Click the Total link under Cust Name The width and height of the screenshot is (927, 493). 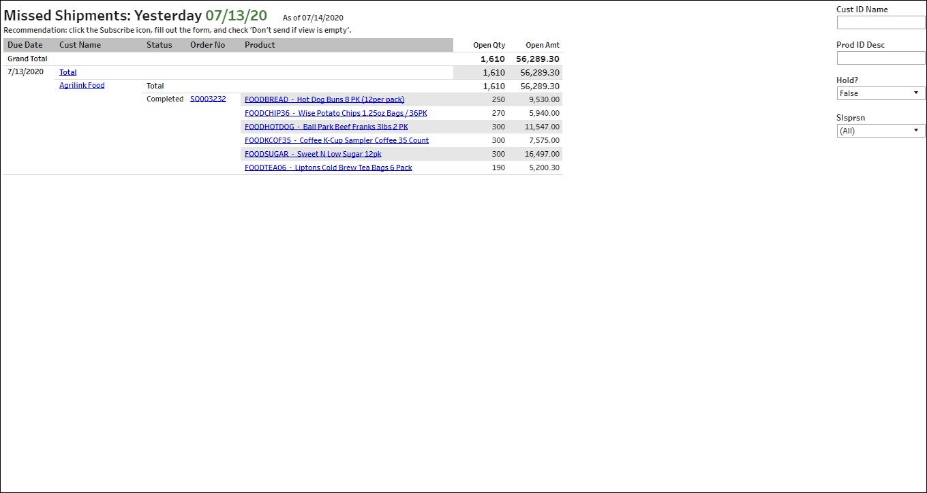coord(68,72)
